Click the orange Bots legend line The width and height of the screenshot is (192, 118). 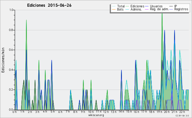(x=114, y=9)
